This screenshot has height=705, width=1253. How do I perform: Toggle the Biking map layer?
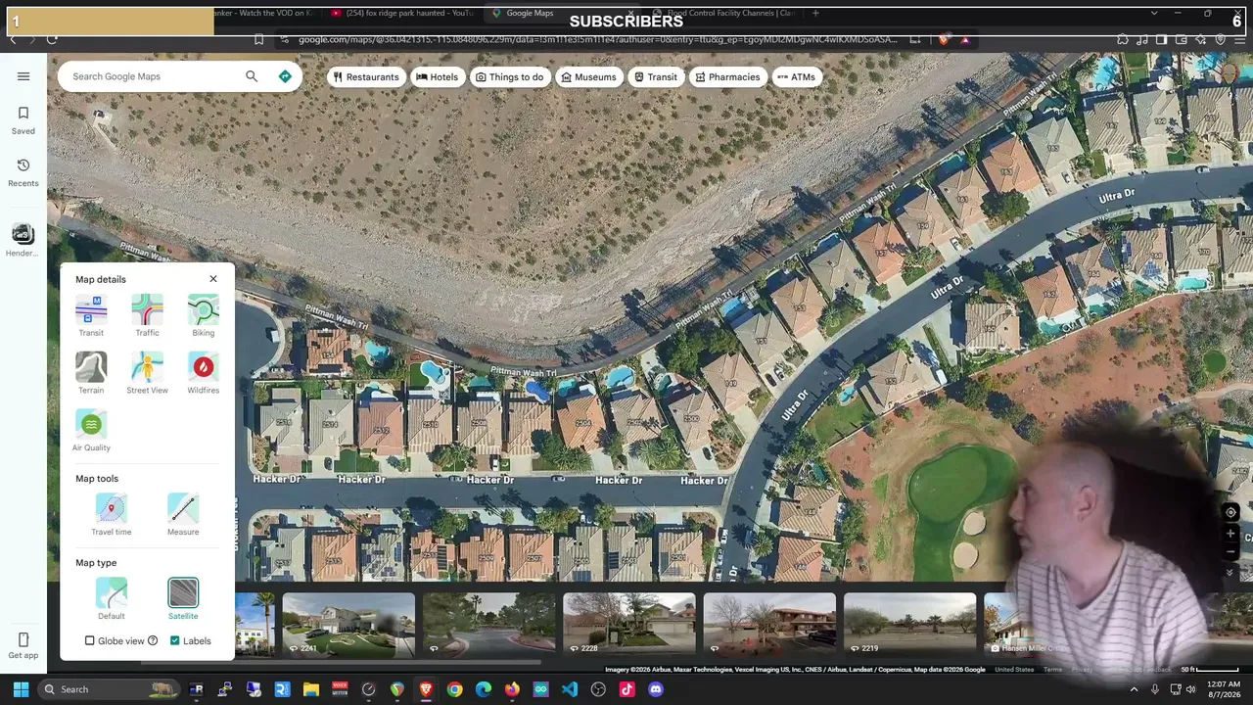point(204,315)
